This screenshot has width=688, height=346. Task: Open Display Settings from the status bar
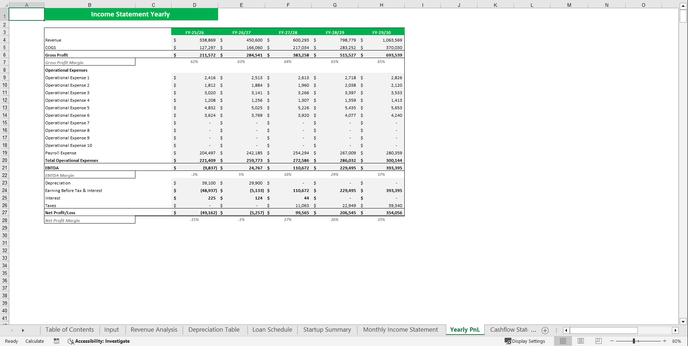click(525, 341)
